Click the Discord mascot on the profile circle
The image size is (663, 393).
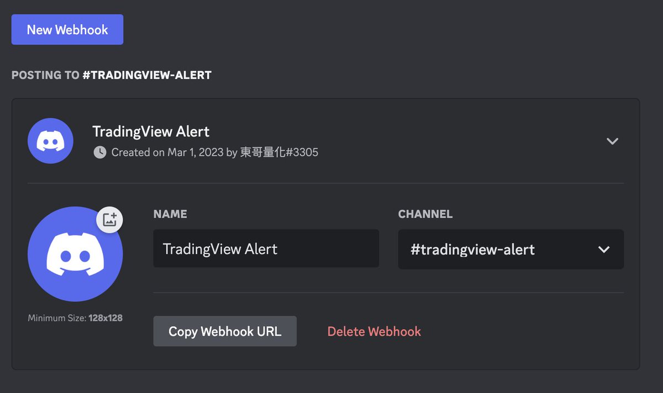[75, 254]
